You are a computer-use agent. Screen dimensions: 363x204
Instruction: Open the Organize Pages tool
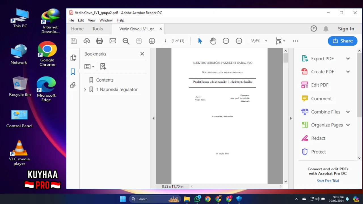(x=327, y=125)
